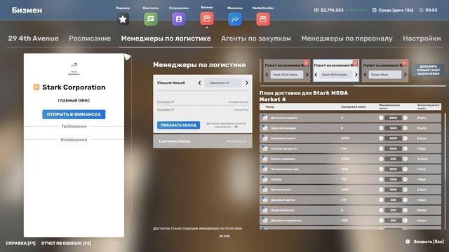The width and height of the screenshot is (449, 252).
Task: Open the Персона star icon
Action: (123, 19)
